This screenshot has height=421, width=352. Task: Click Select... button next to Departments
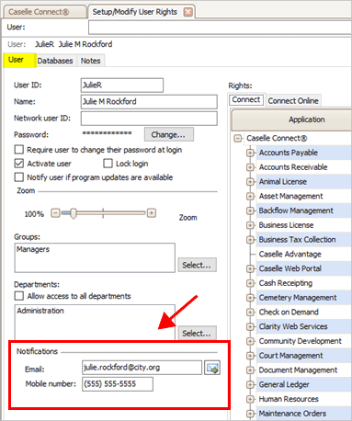click(x=197, y=333)
